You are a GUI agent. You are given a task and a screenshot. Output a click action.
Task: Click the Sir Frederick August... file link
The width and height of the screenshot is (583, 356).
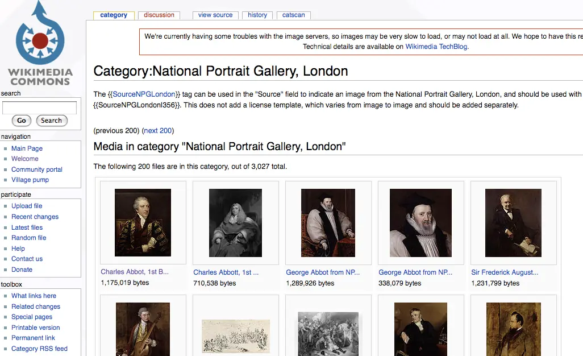click(505, 272)
